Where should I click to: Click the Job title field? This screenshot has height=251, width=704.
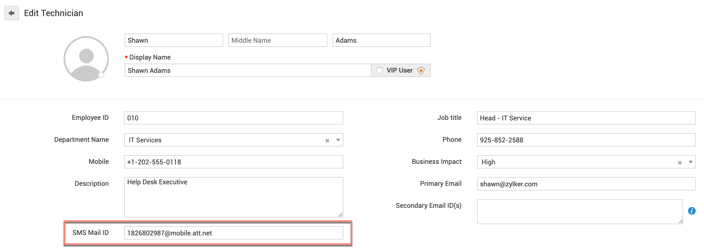(x=586, y=118)
